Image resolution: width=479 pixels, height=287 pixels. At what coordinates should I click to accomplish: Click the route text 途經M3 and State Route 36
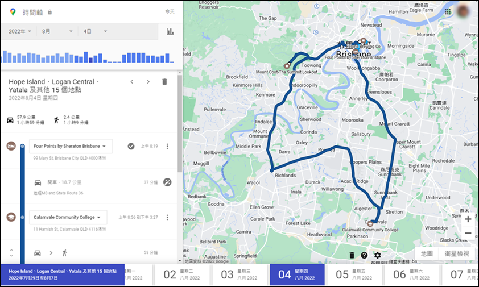tap(58, 193)
